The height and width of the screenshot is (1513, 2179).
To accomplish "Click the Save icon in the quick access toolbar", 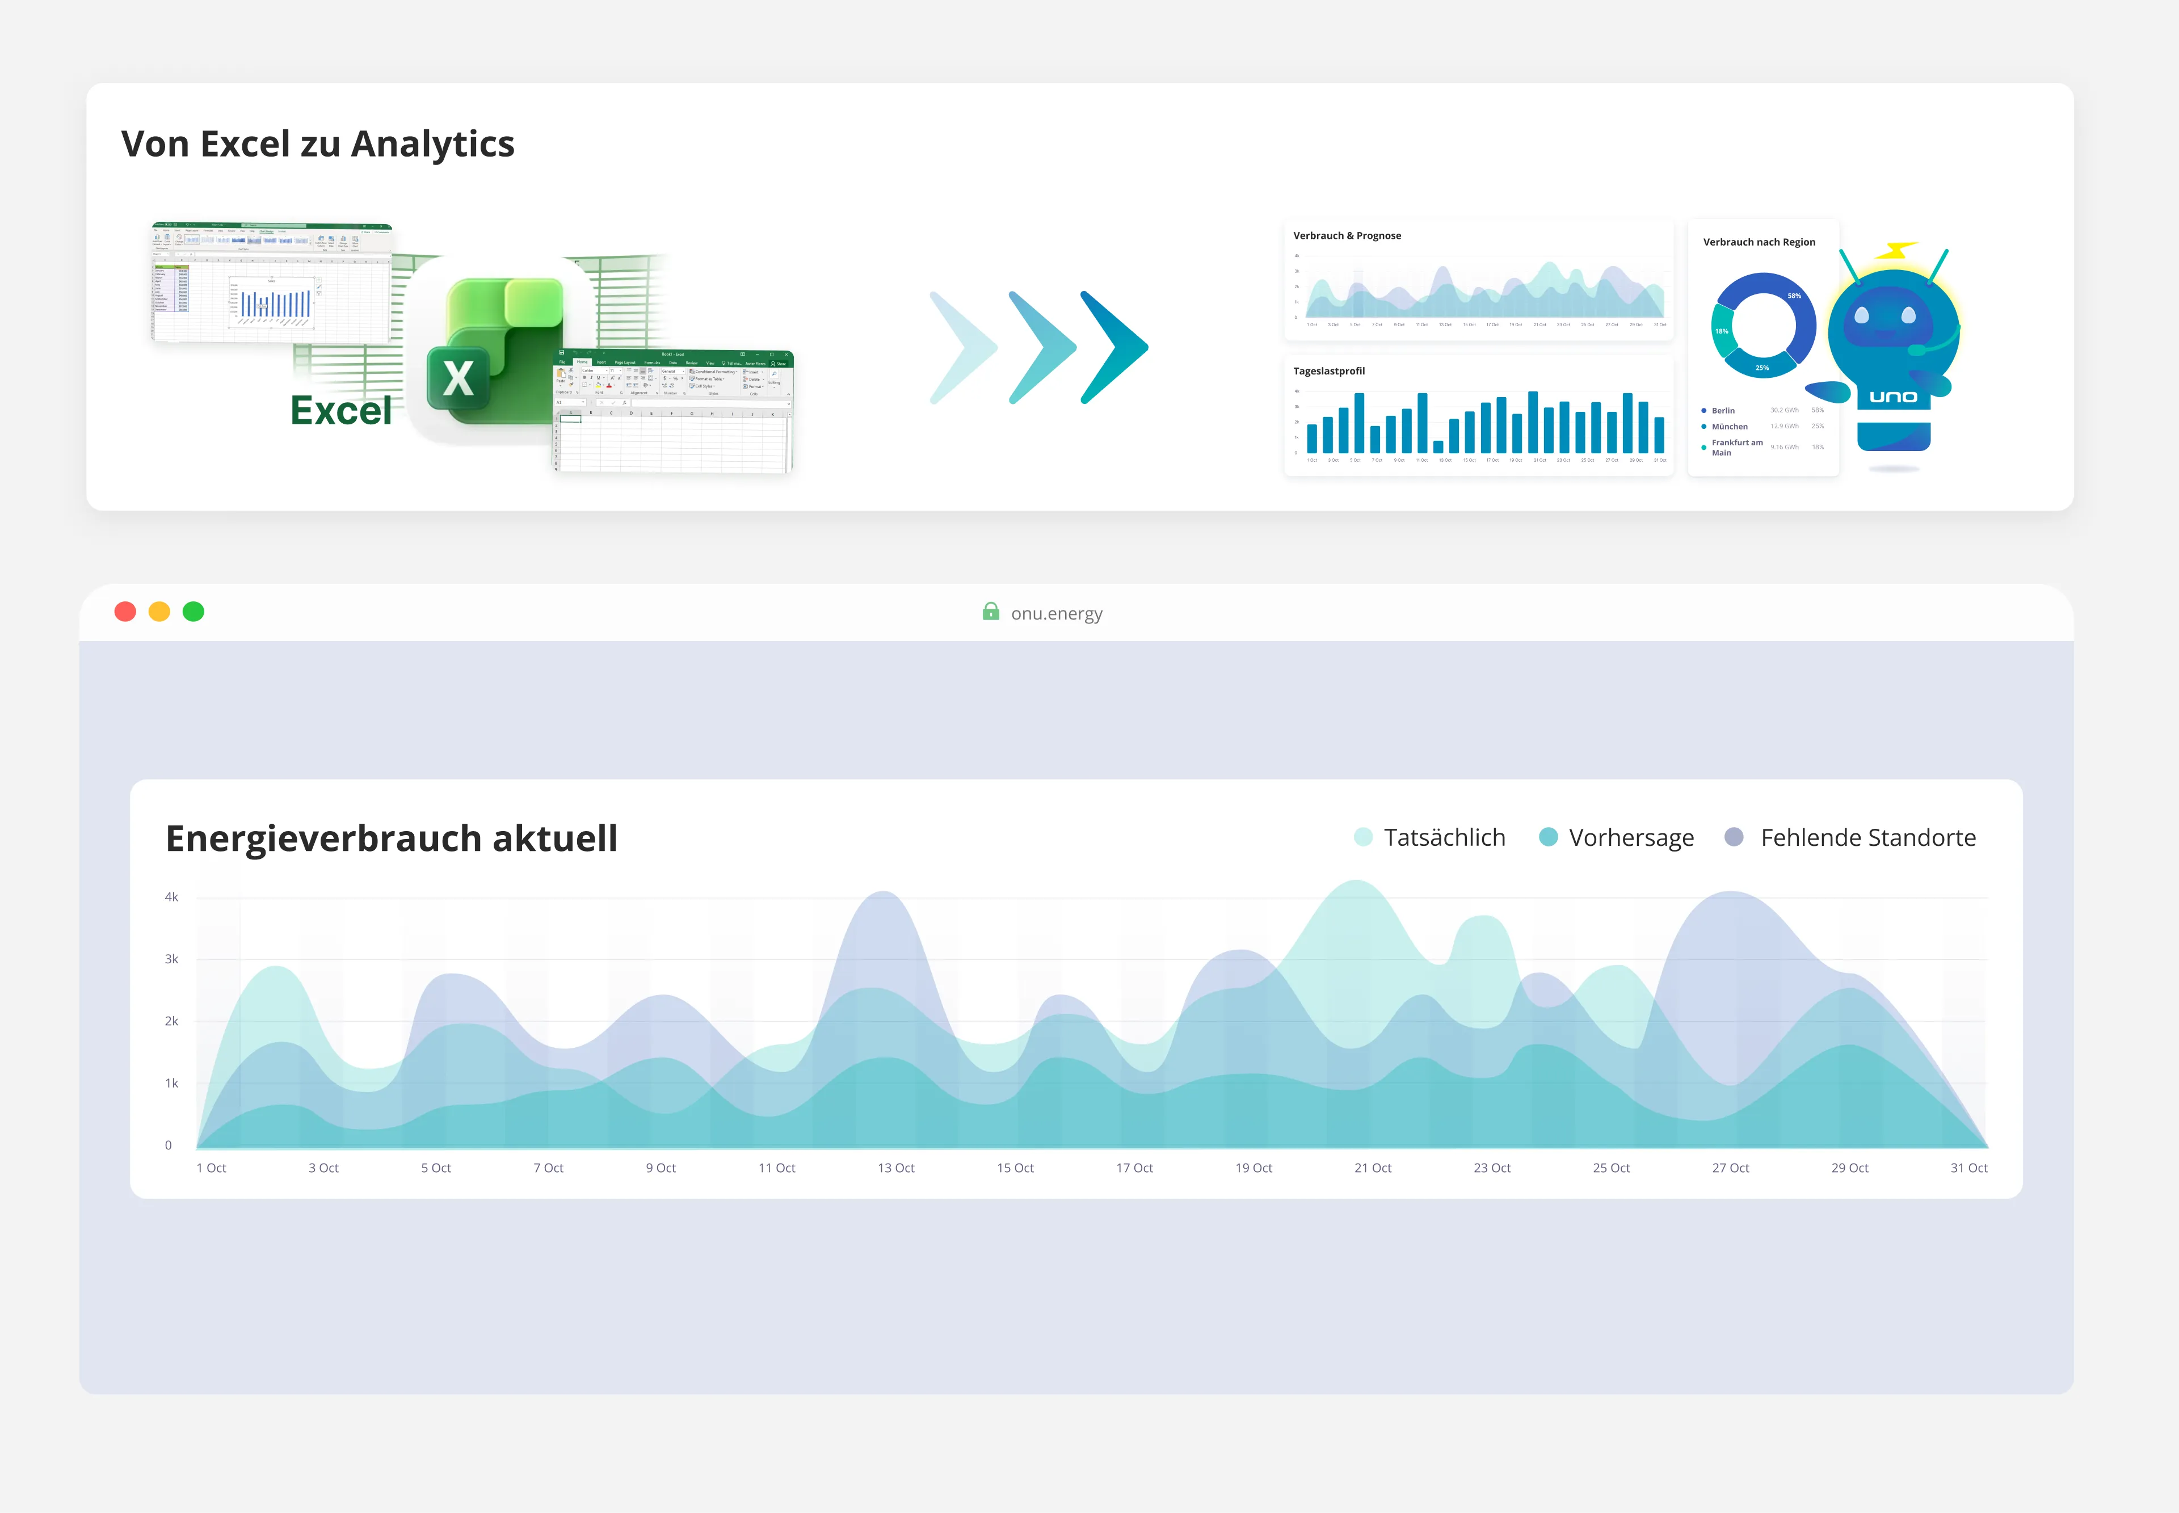I will pos(562,353).
